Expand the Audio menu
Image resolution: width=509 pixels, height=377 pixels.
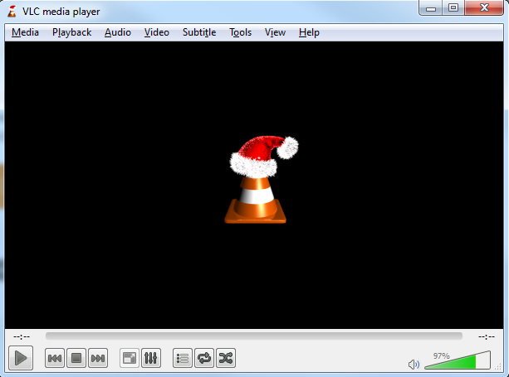tap(117, 32)
